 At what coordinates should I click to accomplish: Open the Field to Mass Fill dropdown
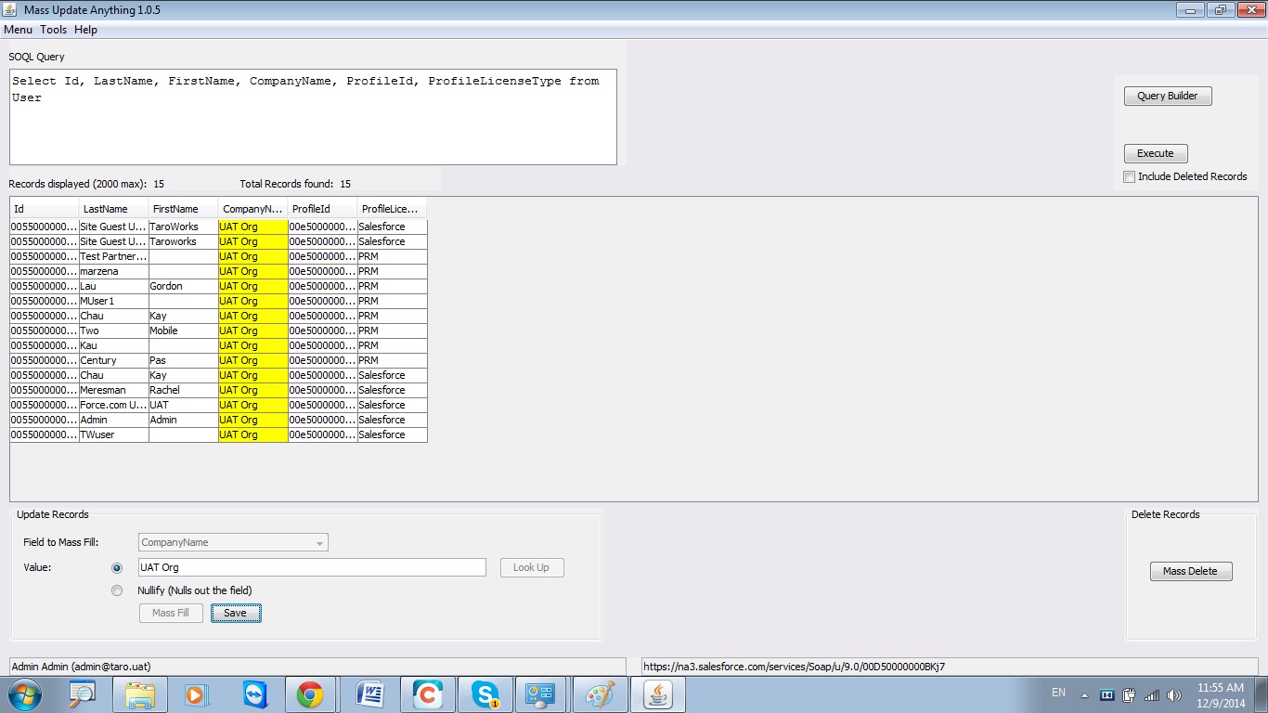pos(233,542)
